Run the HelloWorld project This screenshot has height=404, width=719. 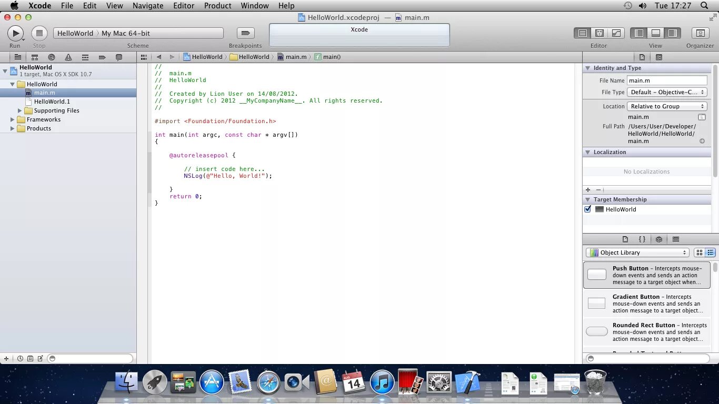(15, 33)
